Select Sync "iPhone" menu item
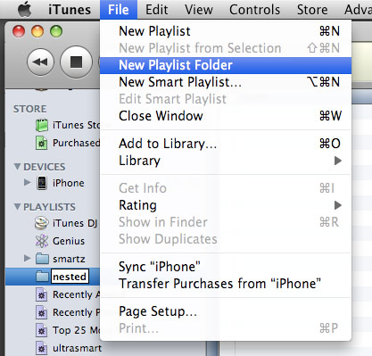Viewport: 372px width, 356px height. tap(226, 267)
